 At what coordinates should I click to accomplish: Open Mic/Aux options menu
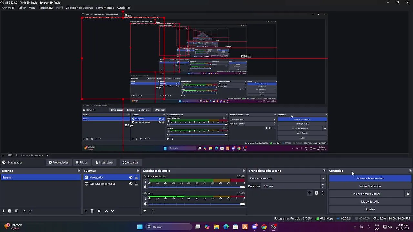(x=146, y=198)
